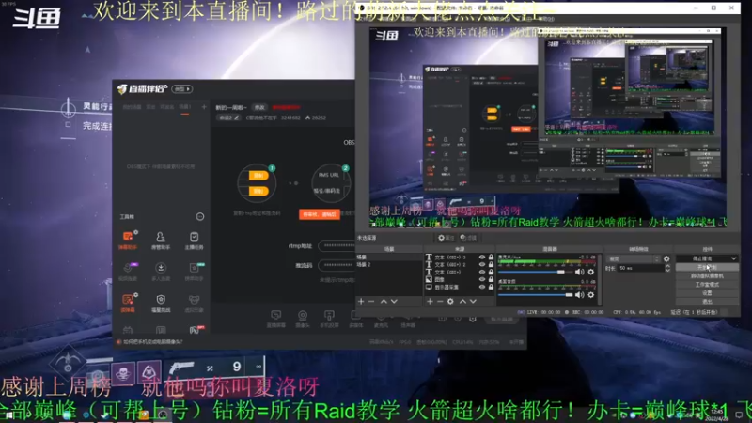752x423 pixels.
Task: Click the lower yellow copy button
Action: pyautogui.click(x=258, y=192)
